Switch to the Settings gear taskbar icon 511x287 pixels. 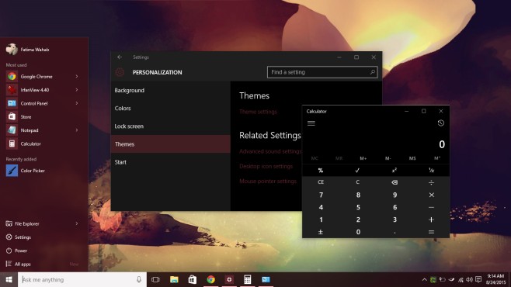click(x=229, y=279)
